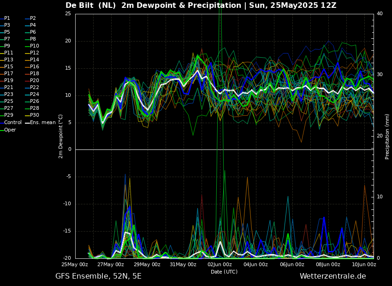Image resolution: width=392 pixels, height=286 pixels.
Task: Select the 'Ens. mean' legend entry
Action: coord(43,123)
